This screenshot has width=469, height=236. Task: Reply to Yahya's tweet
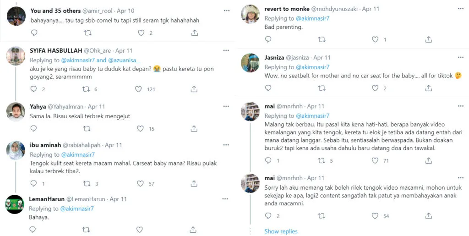34,129
